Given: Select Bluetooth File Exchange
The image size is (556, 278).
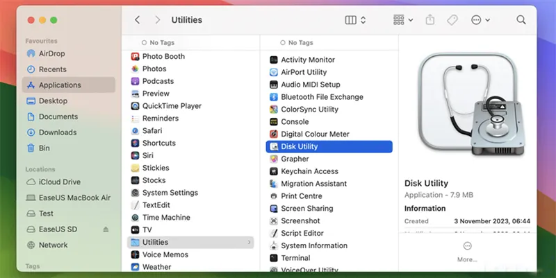Looking at the screenshot, I should point(329,97).
